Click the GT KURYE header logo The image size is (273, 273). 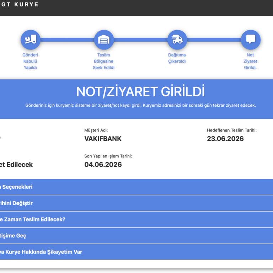(19, 4)
